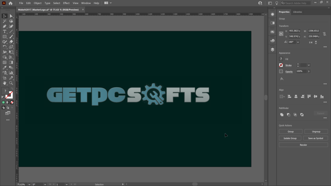
Task: Enable Draw Normal mode
Action: point(3,108)
